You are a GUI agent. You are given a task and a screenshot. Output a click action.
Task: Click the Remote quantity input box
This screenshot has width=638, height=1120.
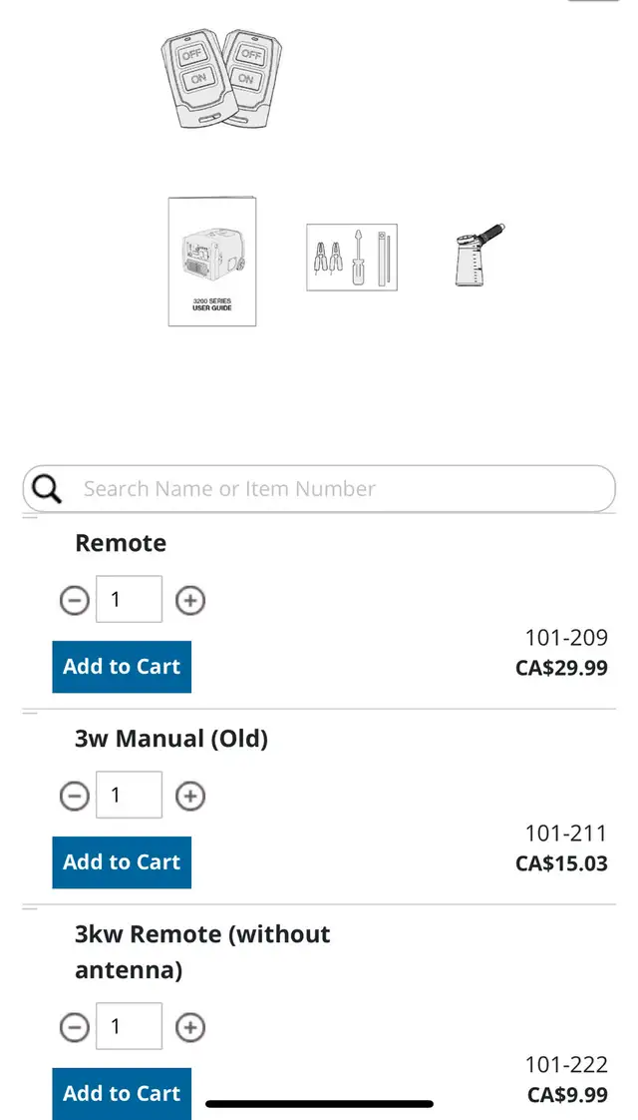click(x=130, y=599)
